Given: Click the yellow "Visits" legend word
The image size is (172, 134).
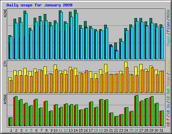Looking at the screenshot, I should pyautogui.click(x=168, y=66).
